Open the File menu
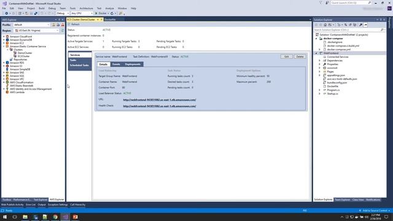The image size is (393, 221). pos(4,8)
